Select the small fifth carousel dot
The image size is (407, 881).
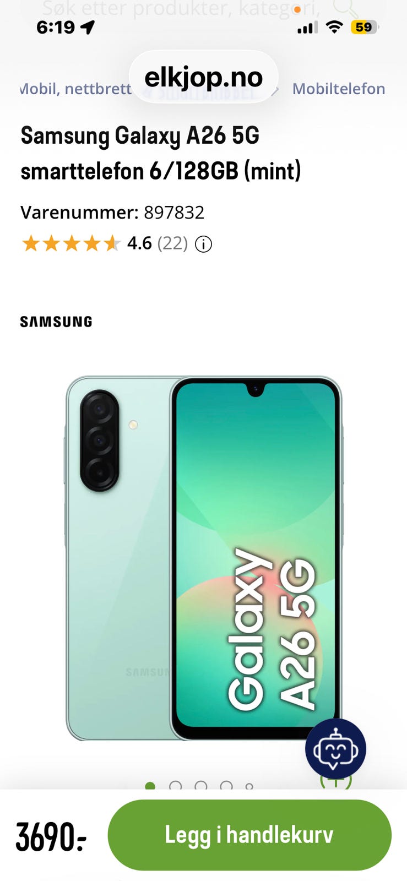249,787
